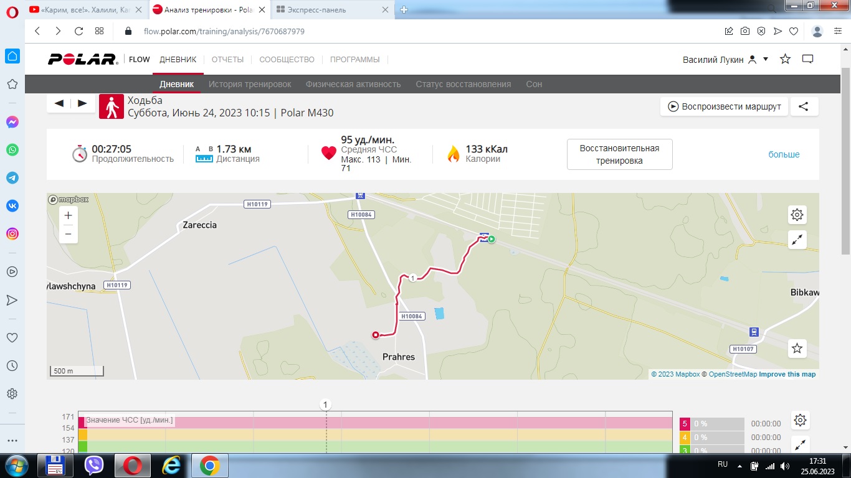Click Восстановительная тренировка button
Viewport: 851px width, 478px height.
(619, 154)
